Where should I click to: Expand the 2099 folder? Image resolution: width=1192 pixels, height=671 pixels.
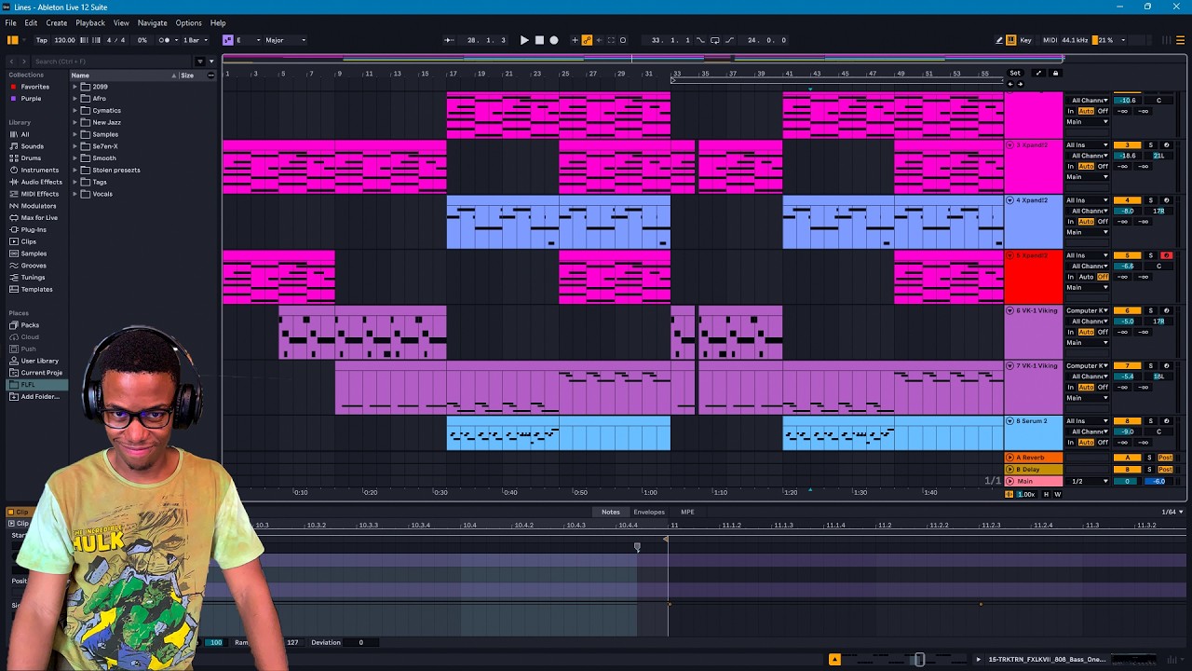pyautogui.click(x=74, y=87)
